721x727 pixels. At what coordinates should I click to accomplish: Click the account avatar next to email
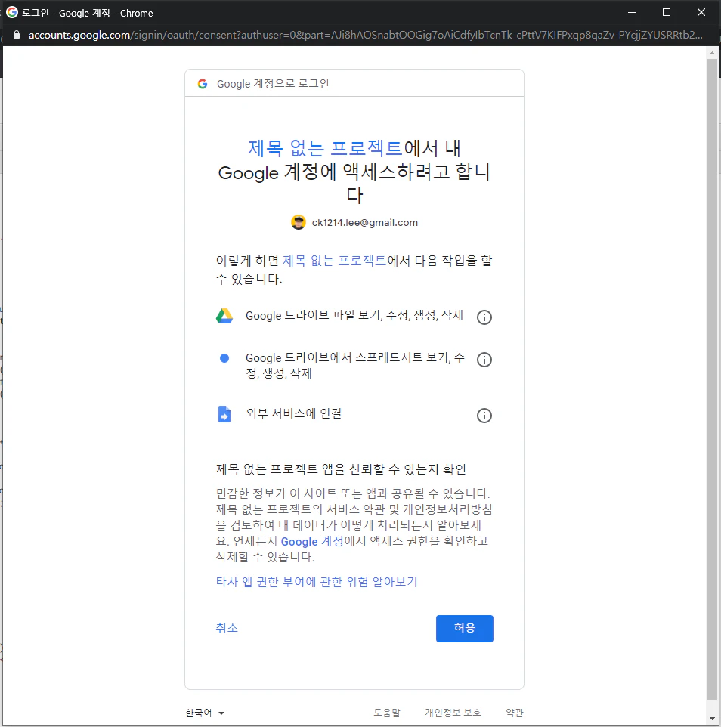click(x=298, y=222)
